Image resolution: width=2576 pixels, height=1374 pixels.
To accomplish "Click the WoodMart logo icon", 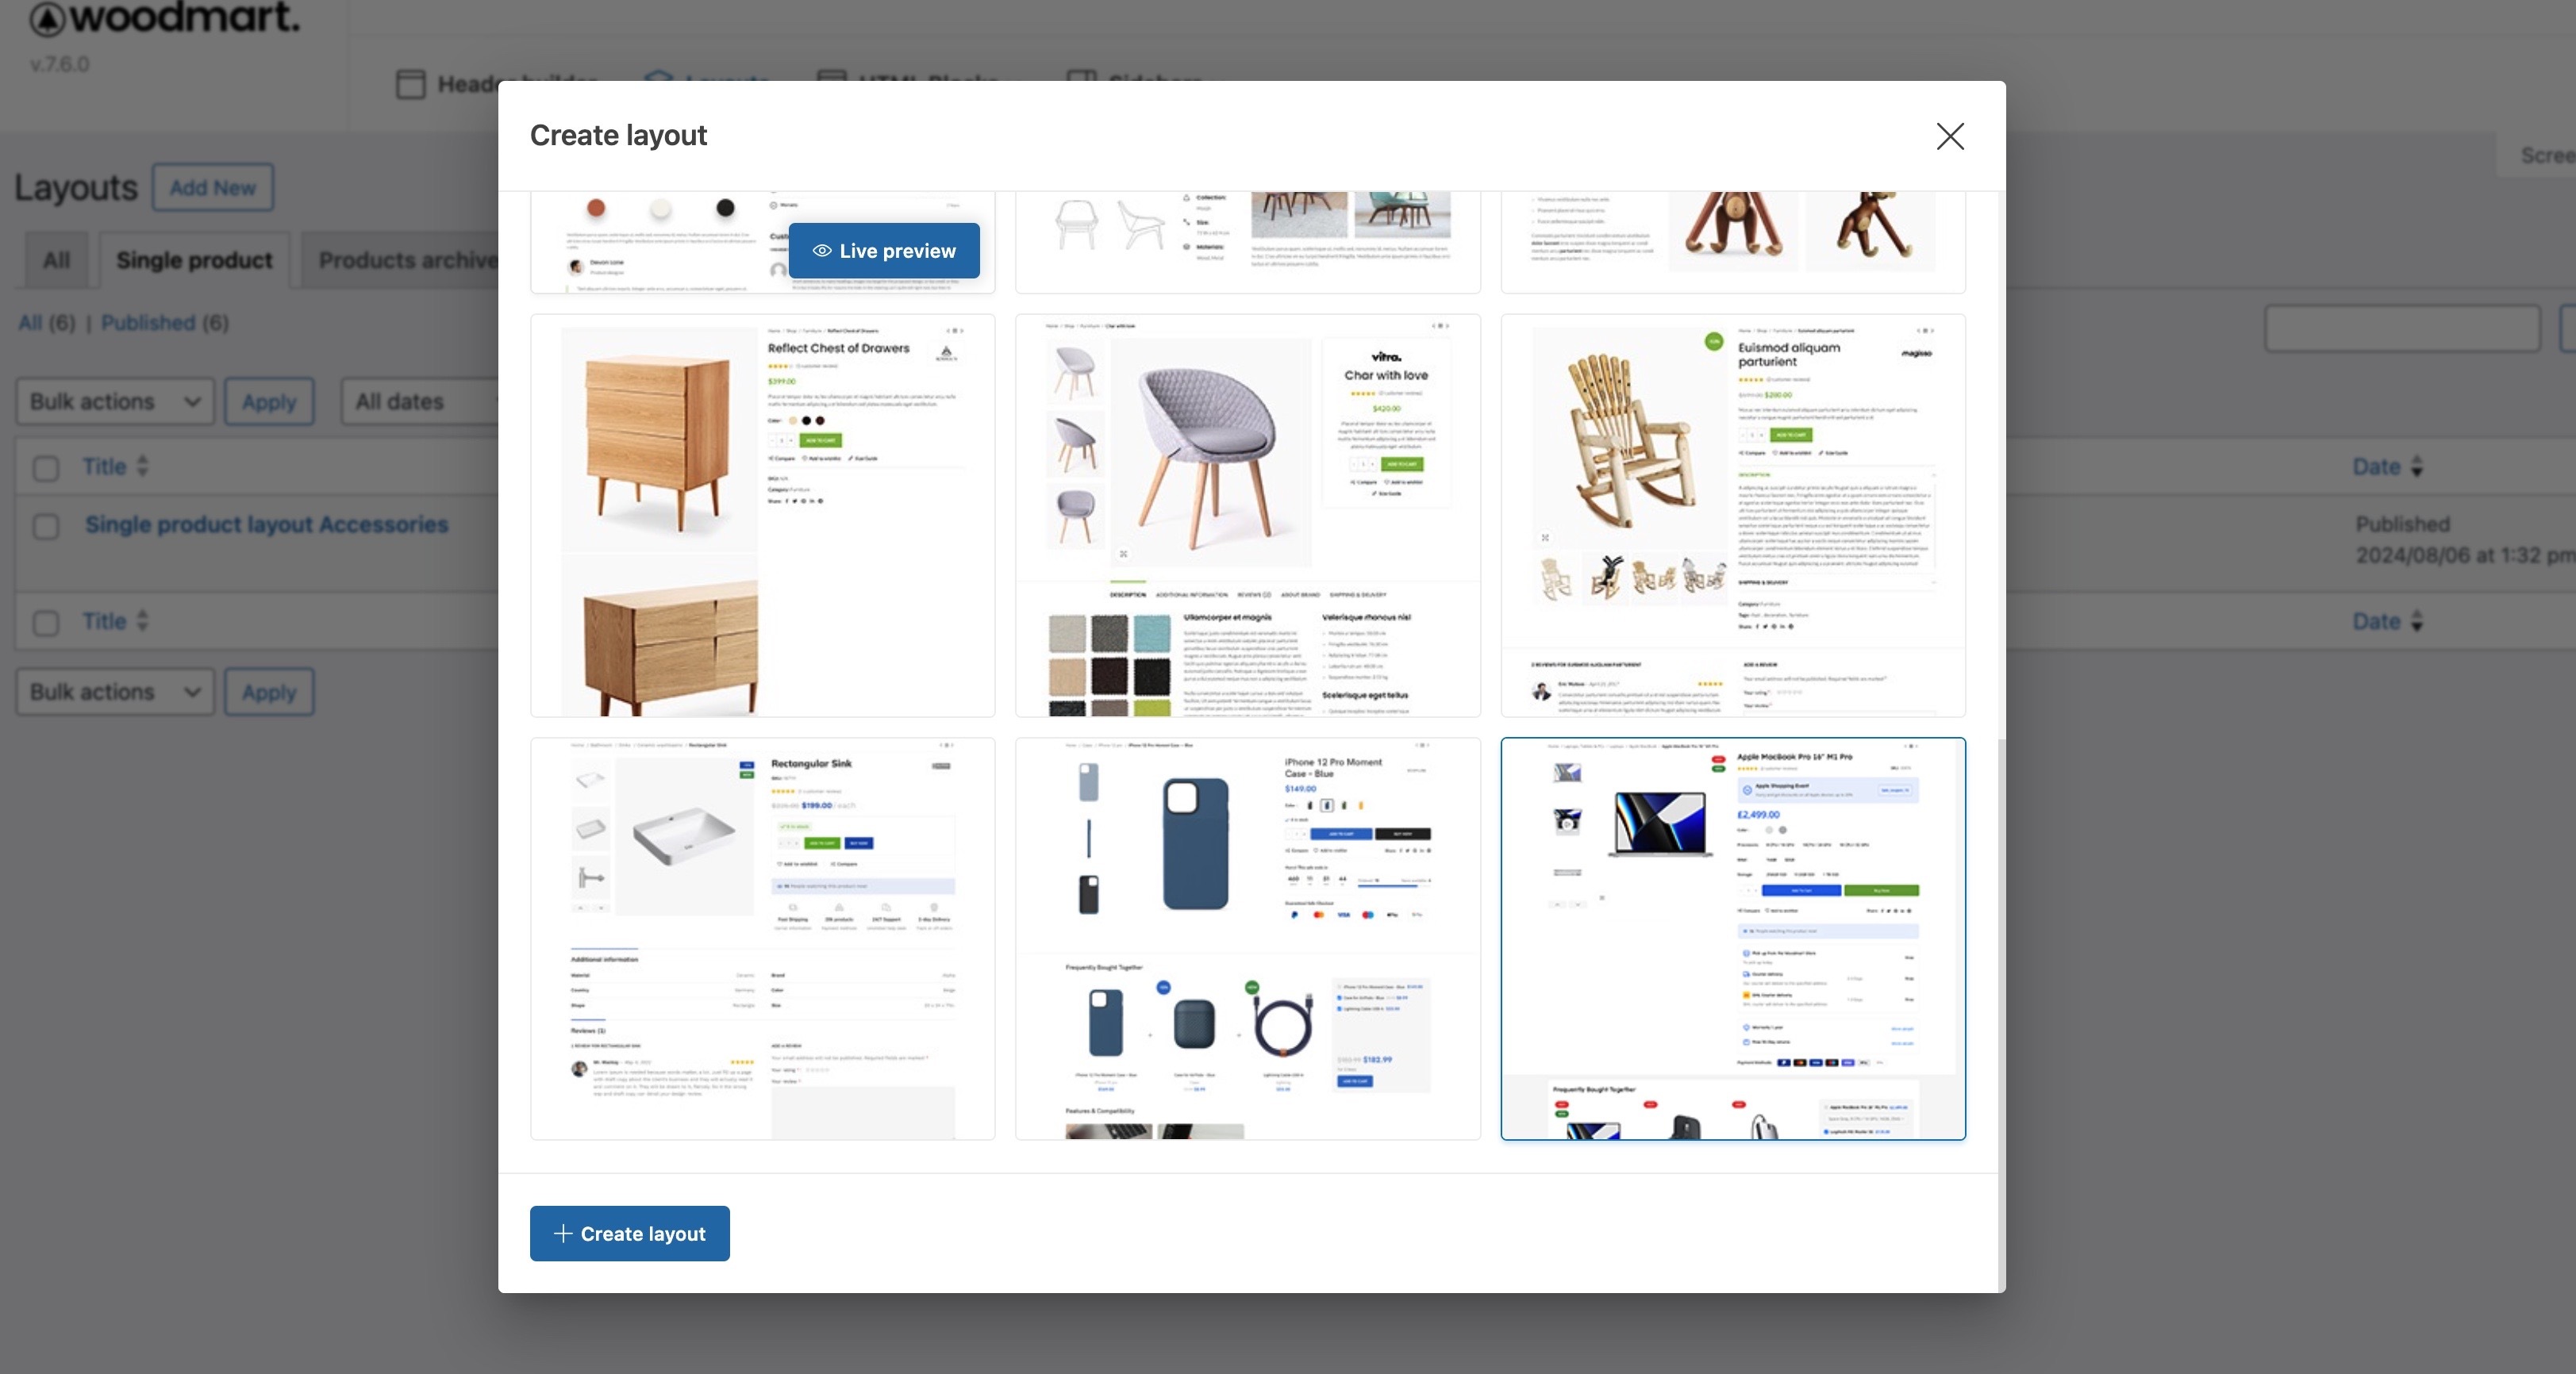I will (47, 18).
